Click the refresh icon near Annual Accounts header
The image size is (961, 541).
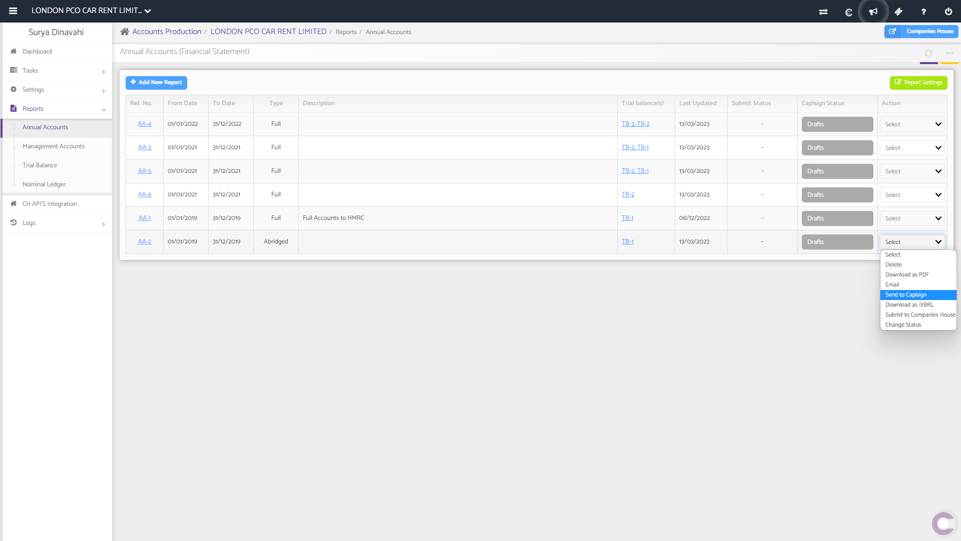click(928, 53)
